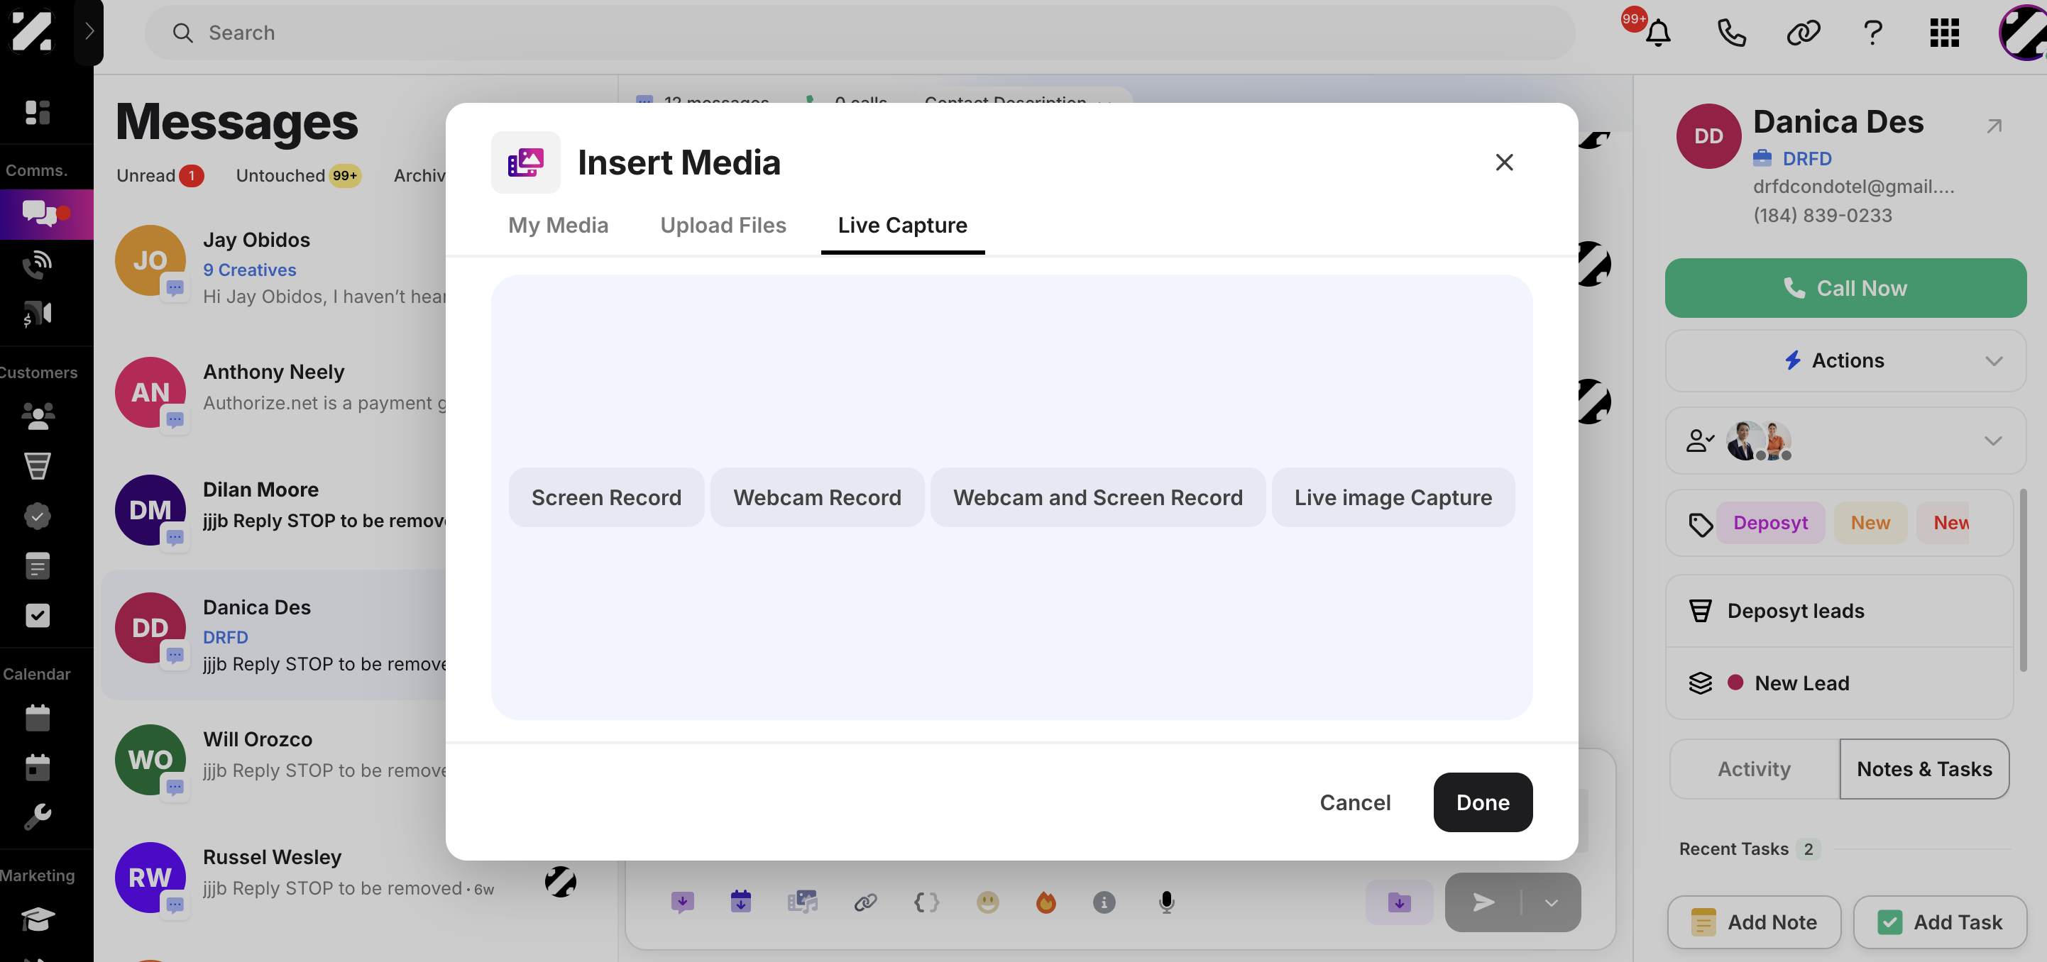Viewport: 2047px width, 962px height.
Task: Expand the Actions dropdown
Action: pos(1845,360)
